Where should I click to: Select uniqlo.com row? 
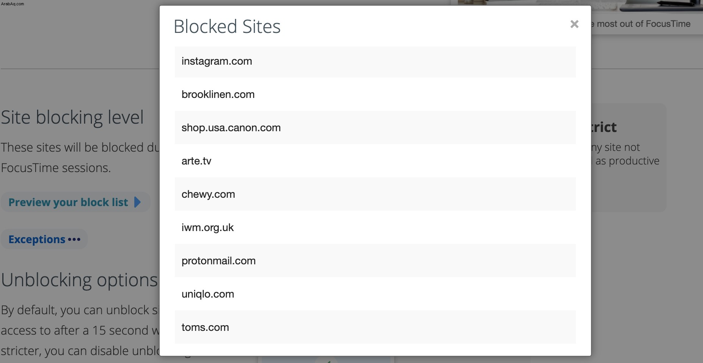pyautogui.click(x=375, y=294)
